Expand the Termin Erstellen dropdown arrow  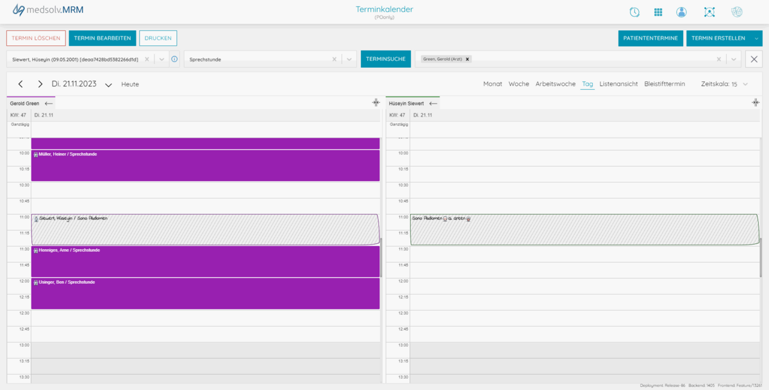point(757,38)
